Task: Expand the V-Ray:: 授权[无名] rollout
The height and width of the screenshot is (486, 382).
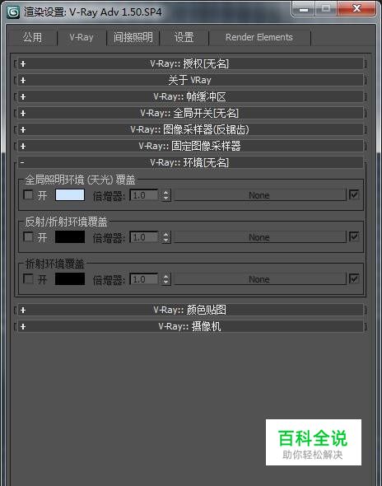Action: coord(190,64)
